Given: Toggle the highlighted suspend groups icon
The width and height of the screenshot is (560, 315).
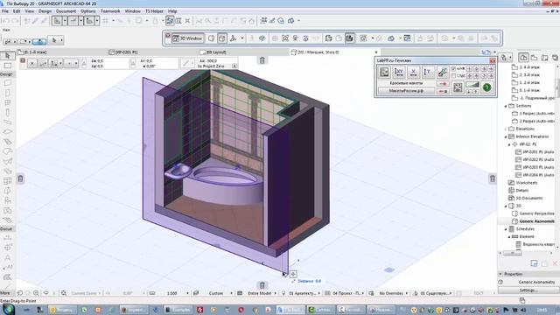Looking at the screenshot, I should coord(170,21).
